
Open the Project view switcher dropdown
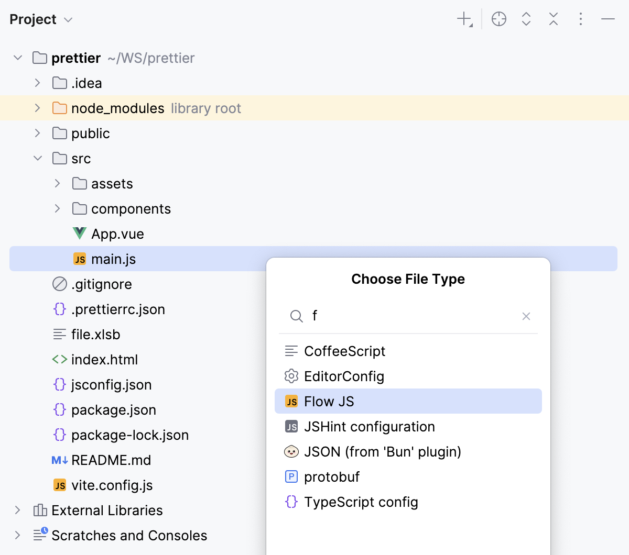[68, 19]
